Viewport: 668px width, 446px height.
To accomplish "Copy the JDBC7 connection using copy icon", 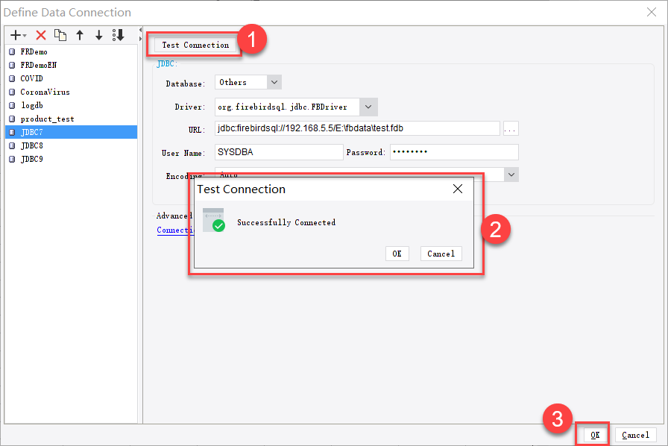I will [x=60, y=35].
